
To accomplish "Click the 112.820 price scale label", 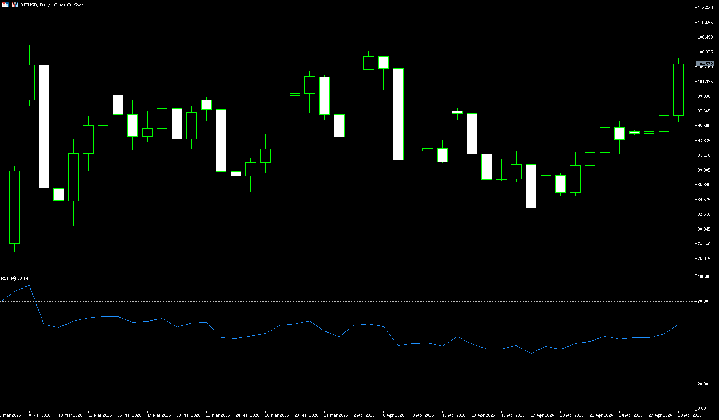I will coord(705,8).
